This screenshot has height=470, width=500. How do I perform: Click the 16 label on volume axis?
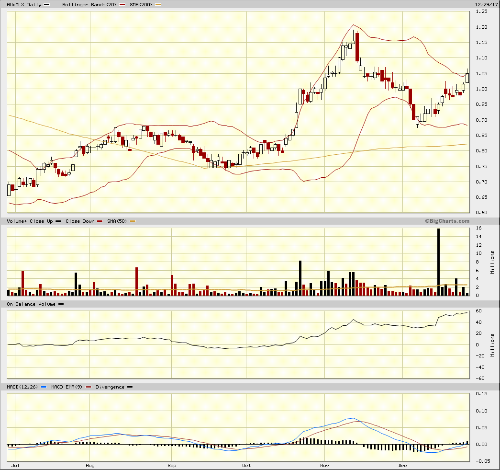[478, 228]
